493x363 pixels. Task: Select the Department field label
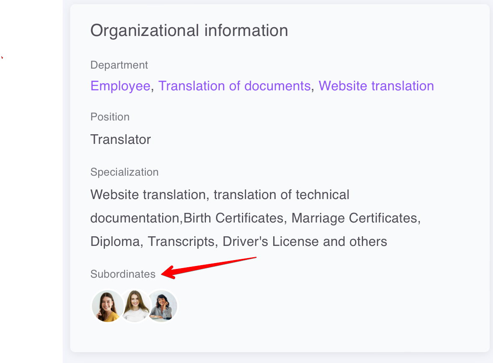pos(119,65)
